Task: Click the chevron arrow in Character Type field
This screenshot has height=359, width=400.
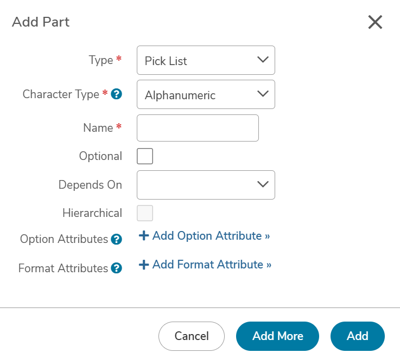Action: 263,94
